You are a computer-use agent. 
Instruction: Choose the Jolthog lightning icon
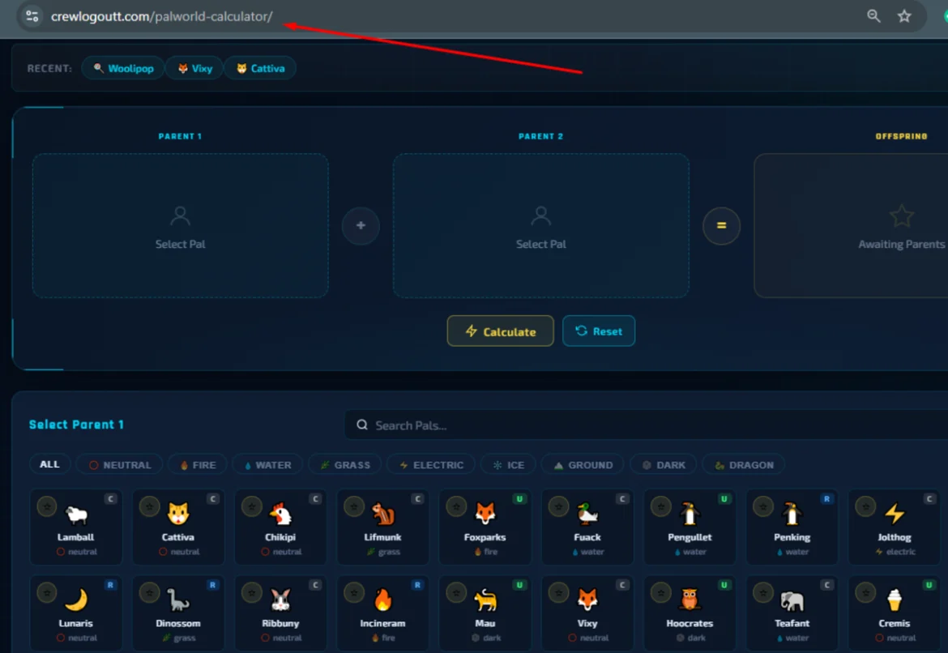point(895,514)
